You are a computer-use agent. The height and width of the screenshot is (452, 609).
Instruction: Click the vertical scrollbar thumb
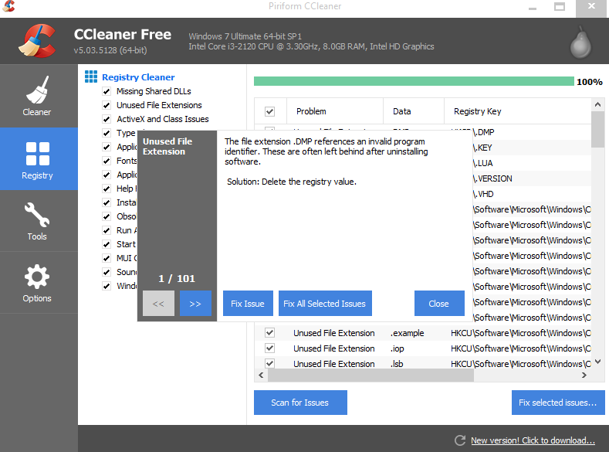tap(597, 130)
